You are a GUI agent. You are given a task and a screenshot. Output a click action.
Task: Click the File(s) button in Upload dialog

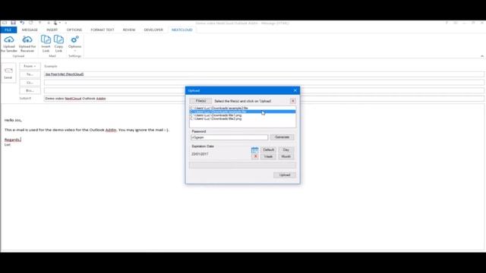point(200,101)
